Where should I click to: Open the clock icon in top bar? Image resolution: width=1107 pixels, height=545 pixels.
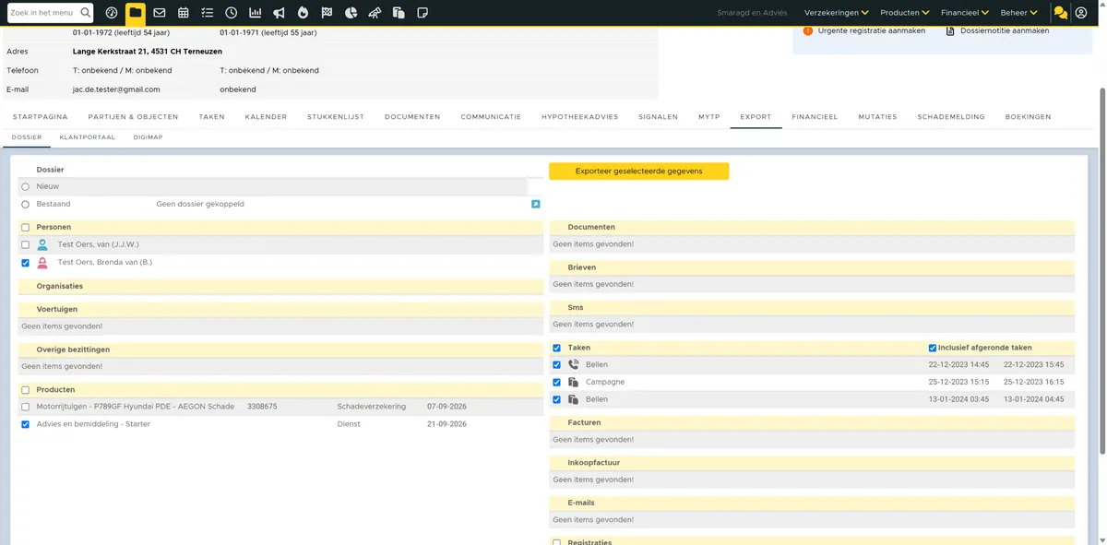point(231,13)
